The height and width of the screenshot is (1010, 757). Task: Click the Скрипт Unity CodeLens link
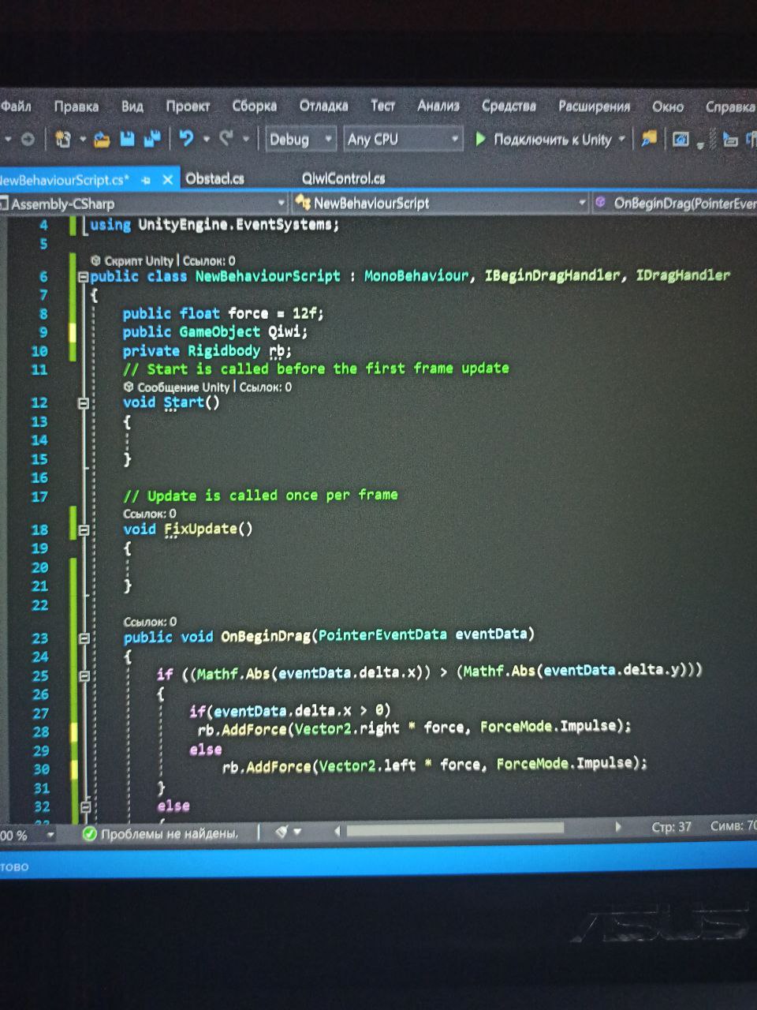point(139,260)
